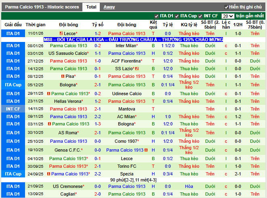Click the Spezia team name
This screenshot has height=198, width=267.
pos(127,174)
